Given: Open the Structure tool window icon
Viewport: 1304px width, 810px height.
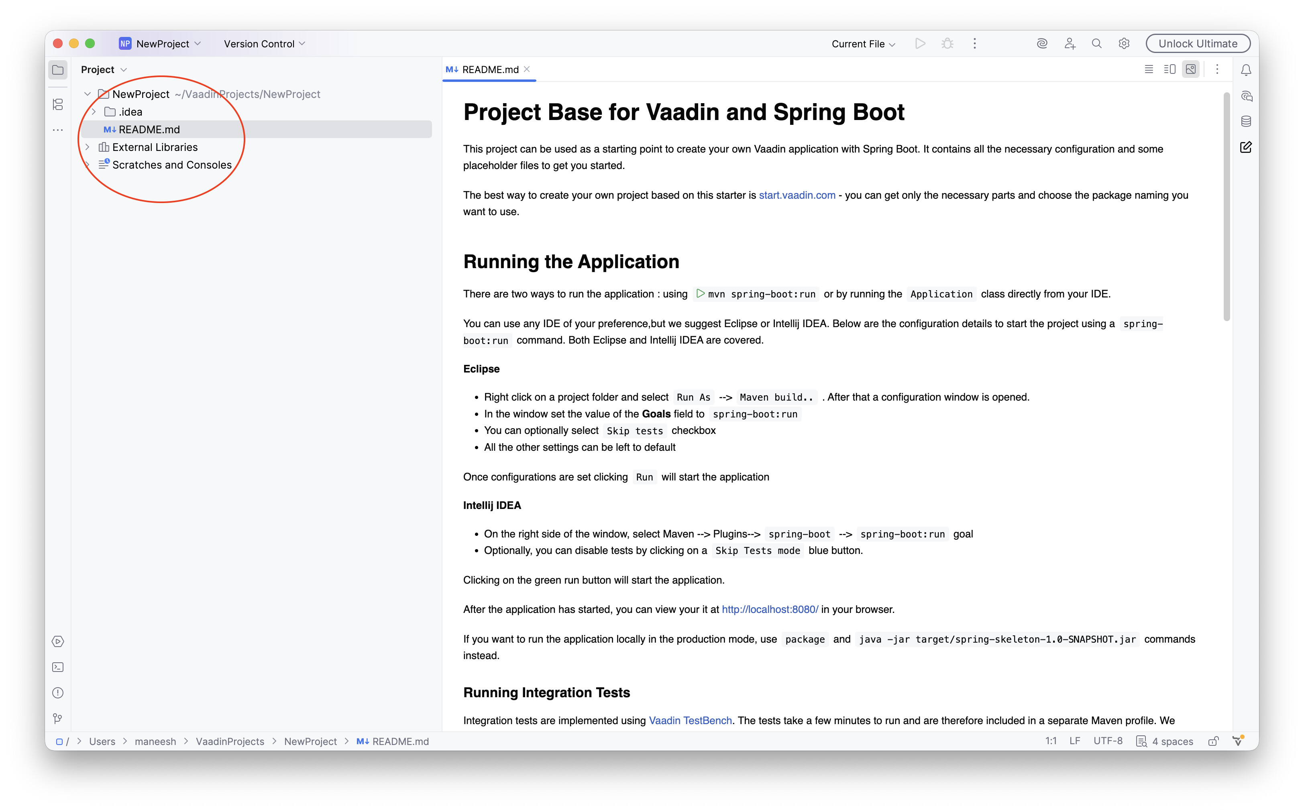Looking at the screenshot, I should (58, 104).
